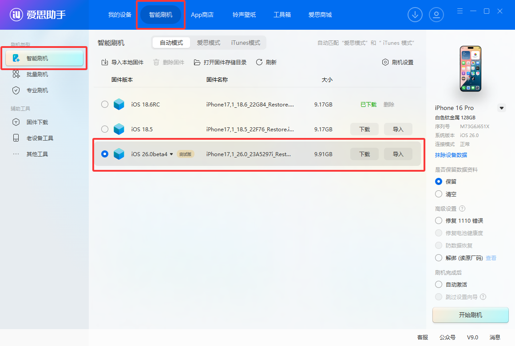Click the iPhone 16 Pro device image
The height and width of the screenshot is (346, 515).
point(470,69)
